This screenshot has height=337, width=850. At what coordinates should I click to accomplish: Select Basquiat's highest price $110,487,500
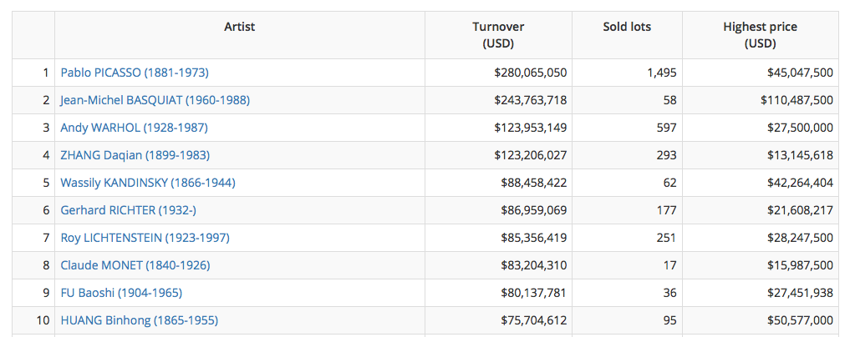pos(797,100)
